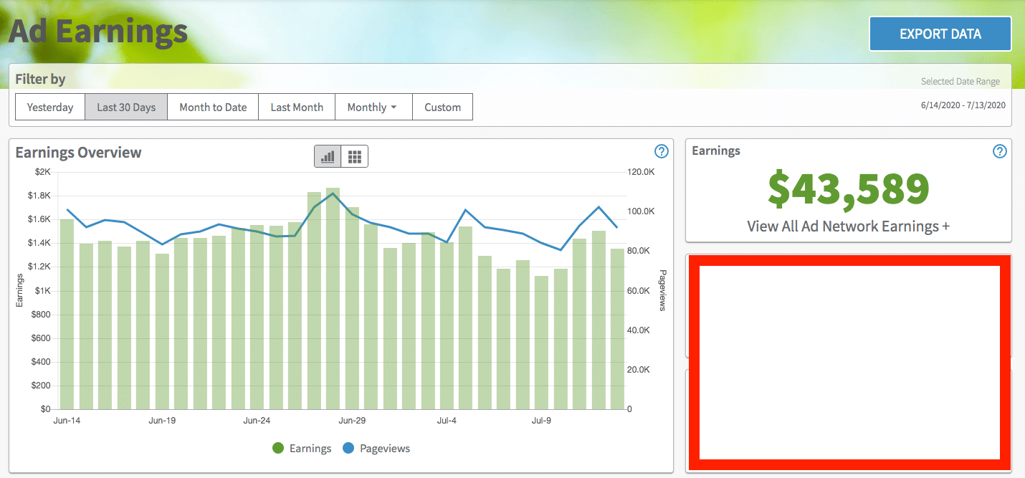1025x478 pixels.
Task: Click the tallest earnings bar in the chart
Action: 333,298
